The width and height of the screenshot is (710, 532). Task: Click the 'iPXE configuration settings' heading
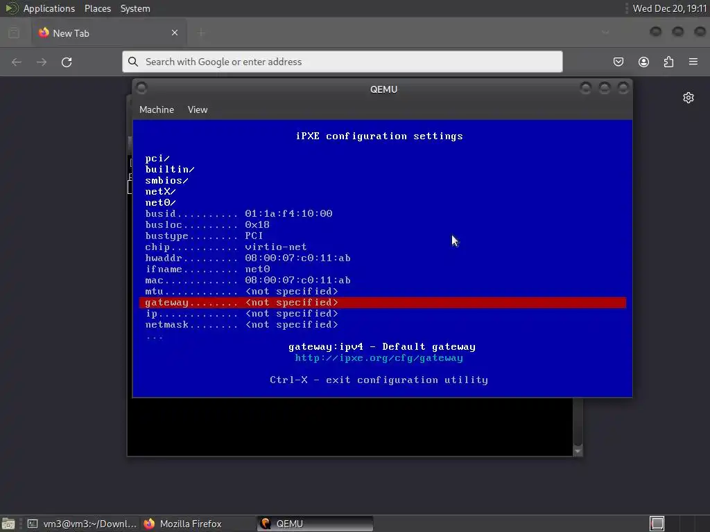tap(379, 136)
